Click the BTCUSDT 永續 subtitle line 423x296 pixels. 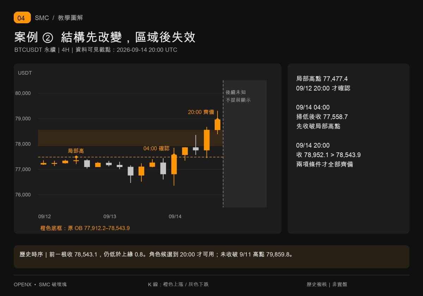(96, 50)
